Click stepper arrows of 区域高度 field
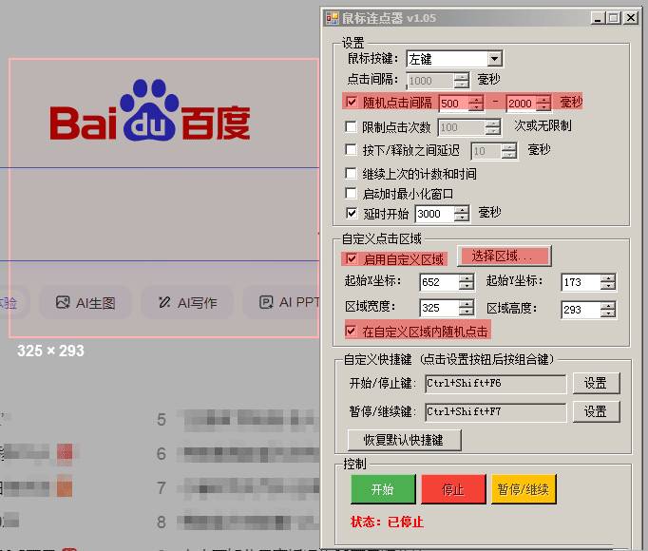The height and width of the screenshot is (551, 648). point(608,310)
